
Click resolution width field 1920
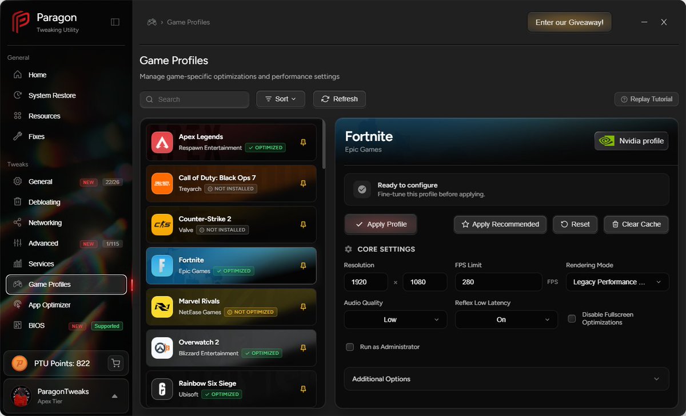click(x=366, y=282)
